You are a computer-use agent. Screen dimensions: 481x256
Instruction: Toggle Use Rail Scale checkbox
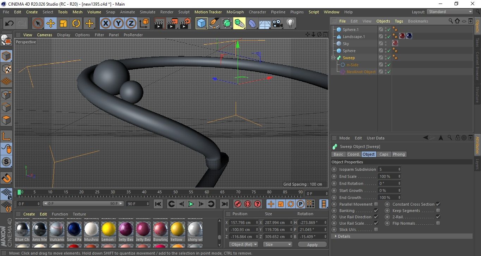click(x=376, y=223)
